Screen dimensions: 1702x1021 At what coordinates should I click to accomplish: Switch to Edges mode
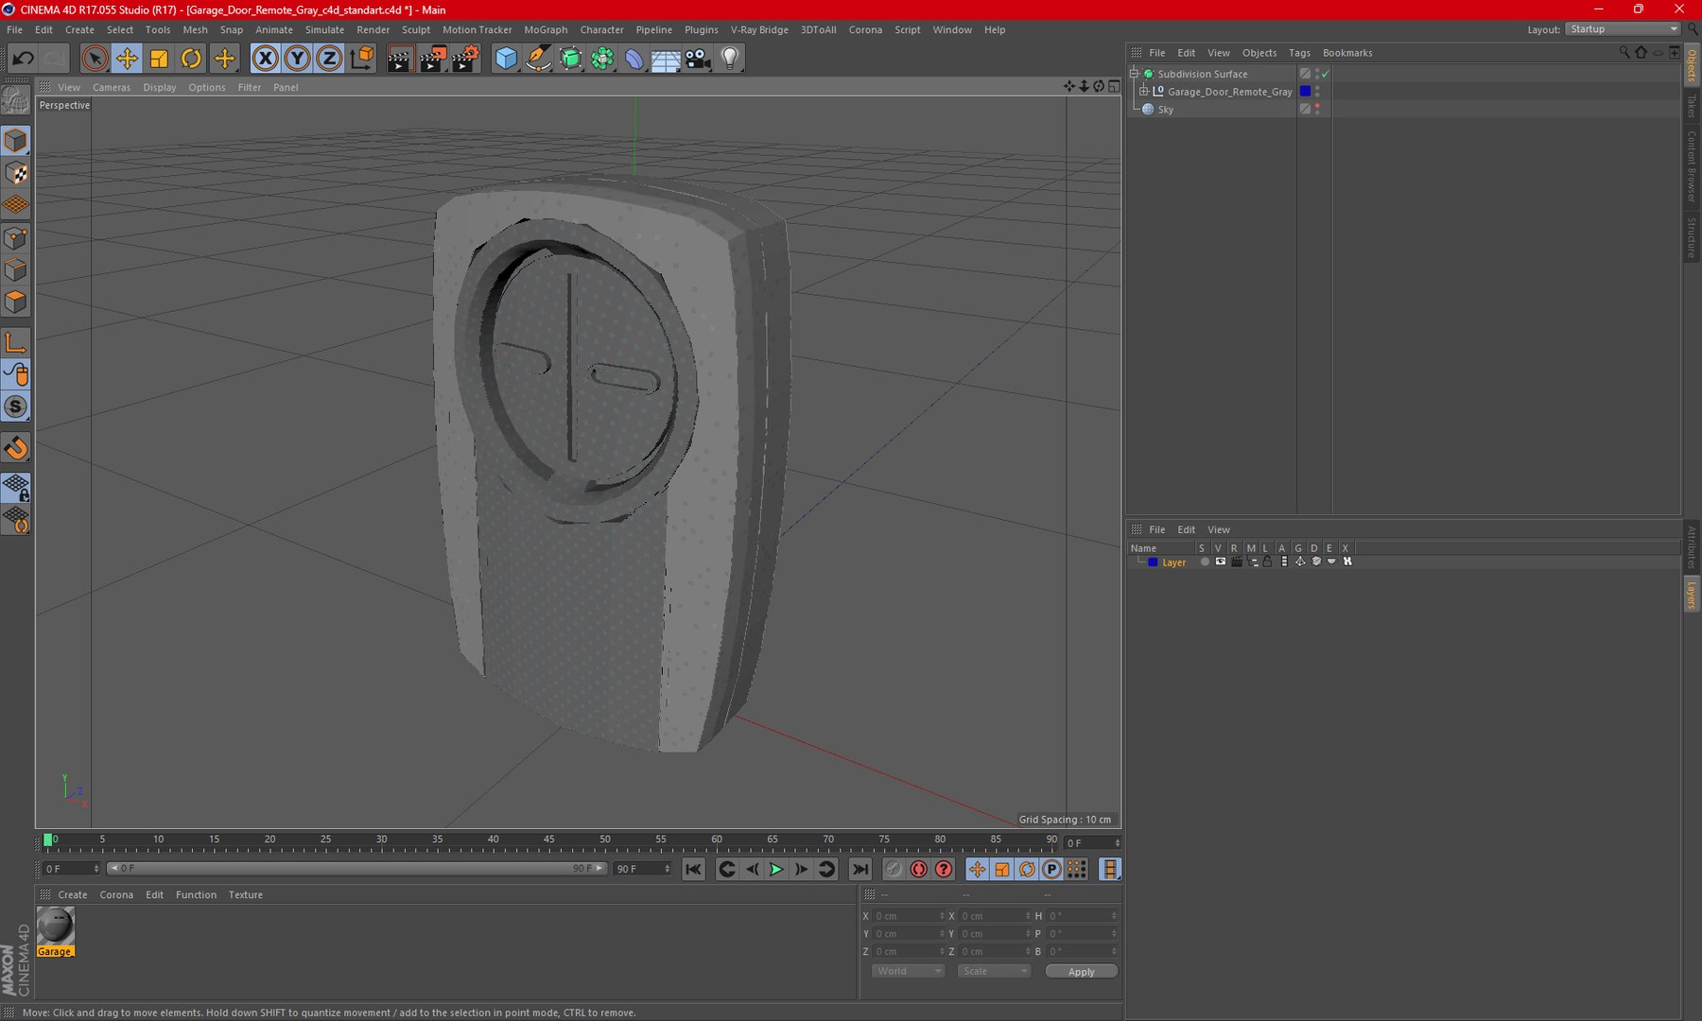16,270
